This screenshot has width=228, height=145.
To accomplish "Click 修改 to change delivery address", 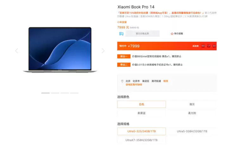I will 166,81.
